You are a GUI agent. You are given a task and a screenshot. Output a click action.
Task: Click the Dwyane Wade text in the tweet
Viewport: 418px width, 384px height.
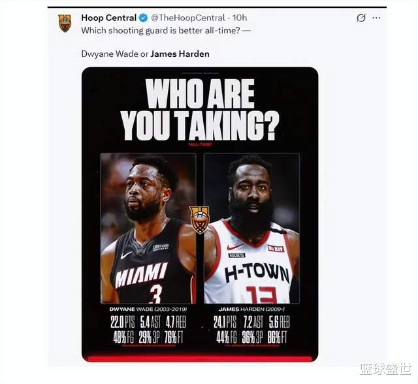click(110, 54)
